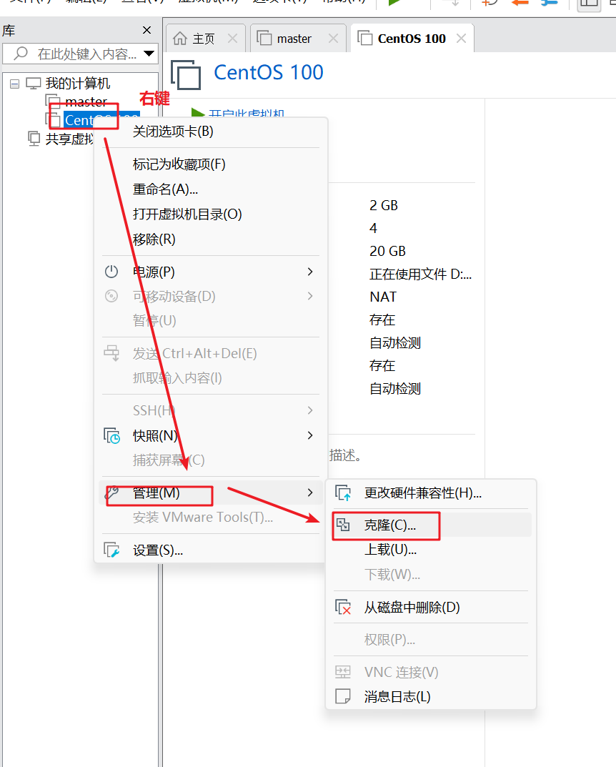Click the Shared VMs icon in the library tree
Image resolution: width=616 pixels, height=767 pixels.
(x=34, y=139)
